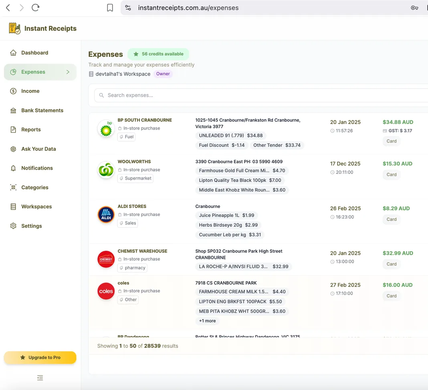This screenshot has height=390, width=428.
Task: Click the password key icon in address bar
Action: 414,8
